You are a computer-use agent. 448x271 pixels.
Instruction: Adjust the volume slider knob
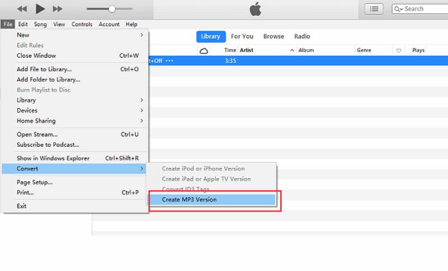coord(112,9)
